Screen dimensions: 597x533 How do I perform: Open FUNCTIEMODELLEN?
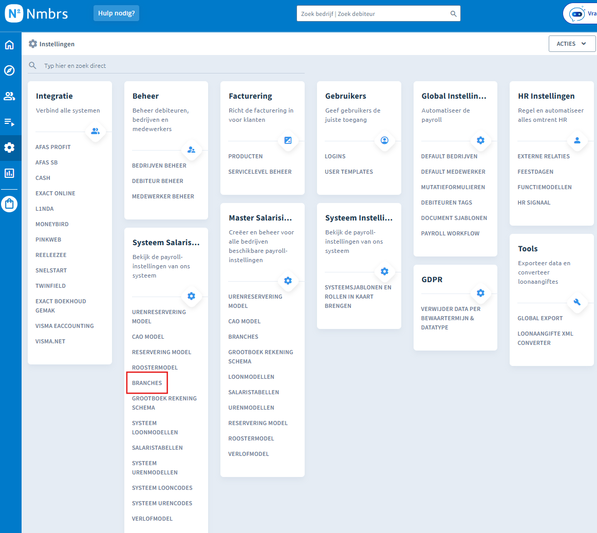[545, 187]
